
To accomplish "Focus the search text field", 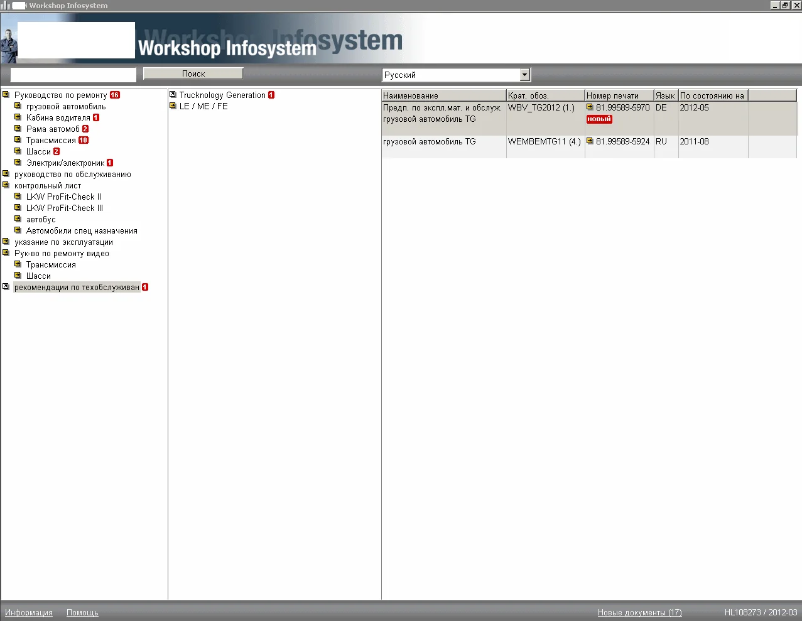I will [x=73, y=75].
